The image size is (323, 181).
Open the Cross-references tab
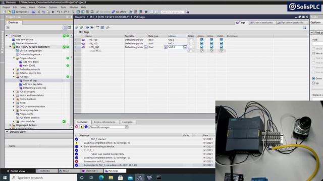[x=104, y=122]
